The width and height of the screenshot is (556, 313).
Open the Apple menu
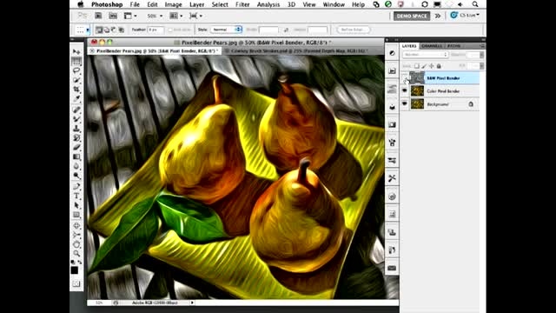pyautogui.click(x=81, y=4)
